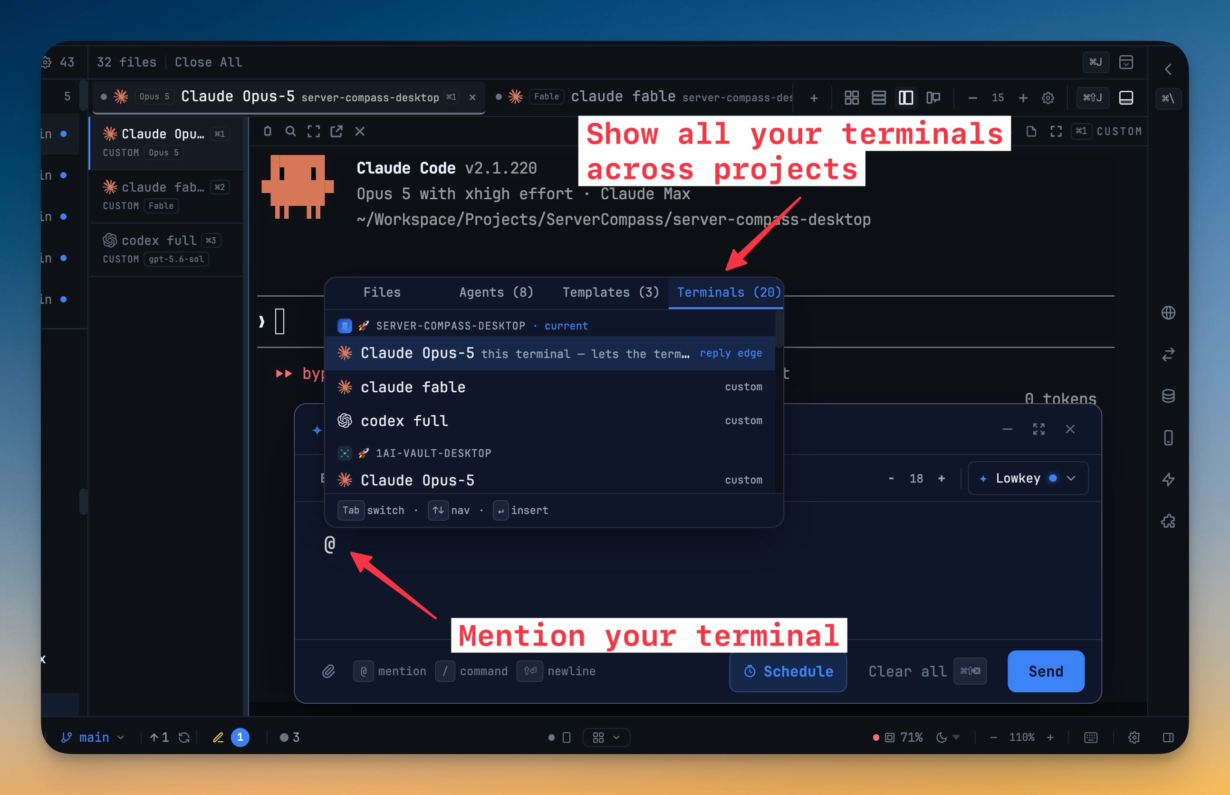Click the swap arrows icon in right sidebar
Screen dimensions: 1230x795
tap(1168, 354)
